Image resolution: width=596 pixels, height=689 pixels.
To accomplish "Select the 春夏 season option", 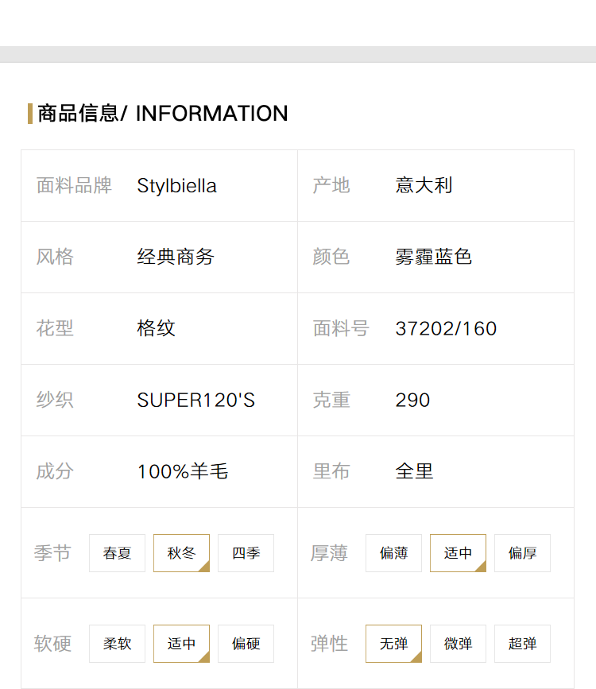I will (x=117, y=553).
